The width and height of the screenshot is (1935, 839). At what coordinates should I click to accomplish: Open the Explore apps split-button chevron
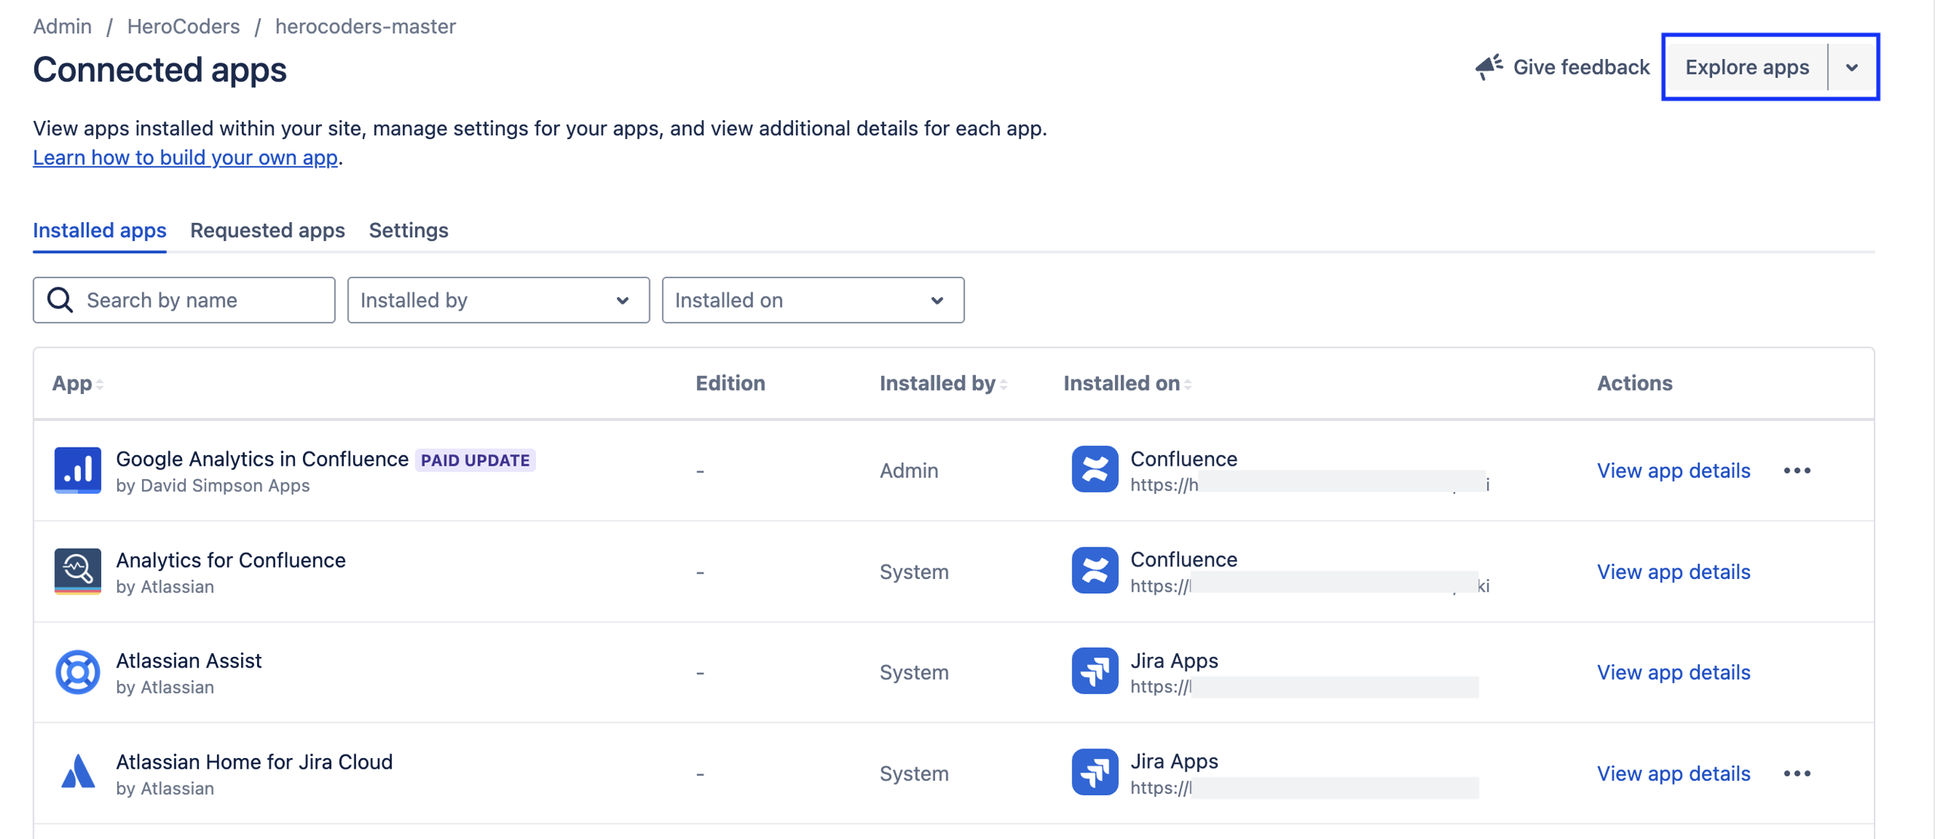pyautogui.click(x=1851, y=67)
